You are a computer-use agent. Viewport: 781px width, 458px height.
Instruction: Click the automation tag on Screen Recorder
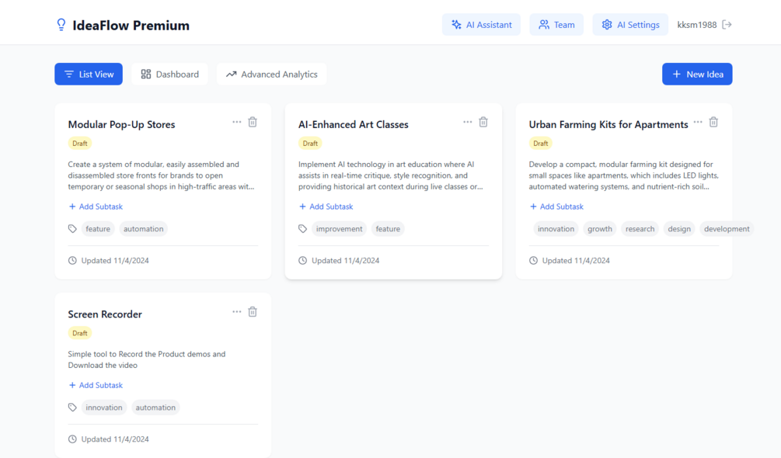(155, 407)
